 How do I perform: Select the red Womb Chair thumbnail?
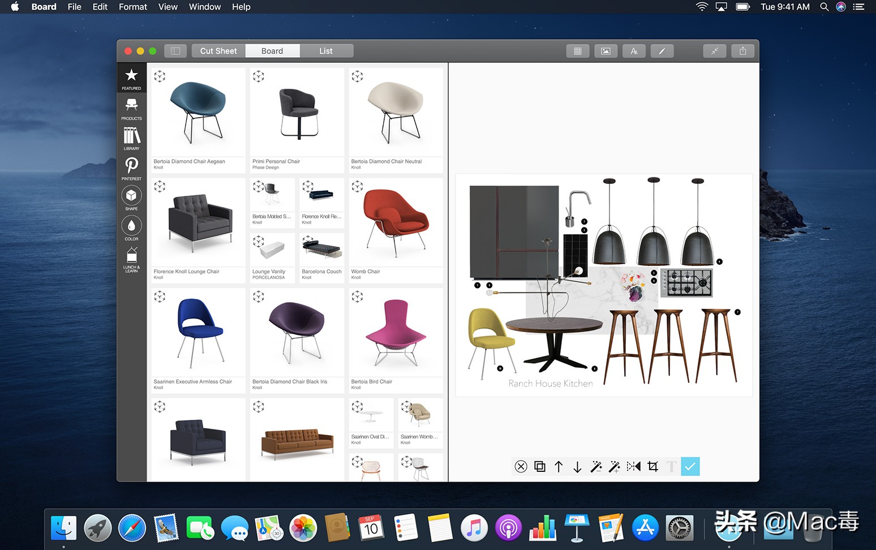click(396, 222)
